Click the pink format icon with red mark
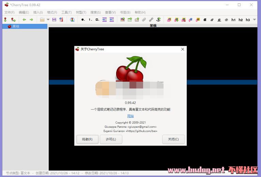 (x=183, y=20)
